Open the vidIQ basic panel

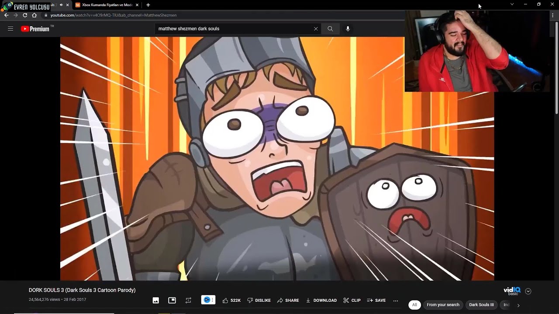click(512, 291)
